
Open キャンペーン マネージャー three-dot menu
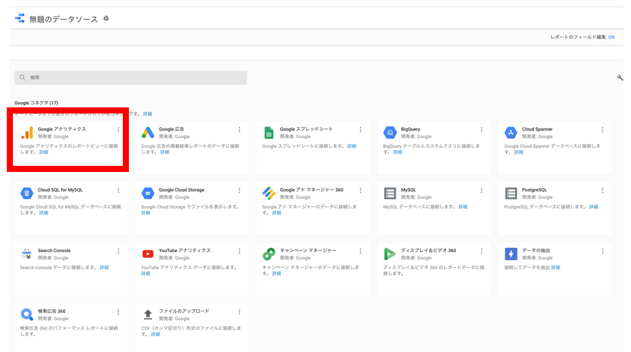point(360,251)
